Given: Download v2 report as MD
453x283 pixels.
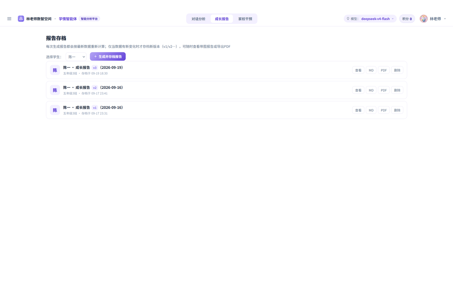Looking at the screenshot, I should [371, 90].
